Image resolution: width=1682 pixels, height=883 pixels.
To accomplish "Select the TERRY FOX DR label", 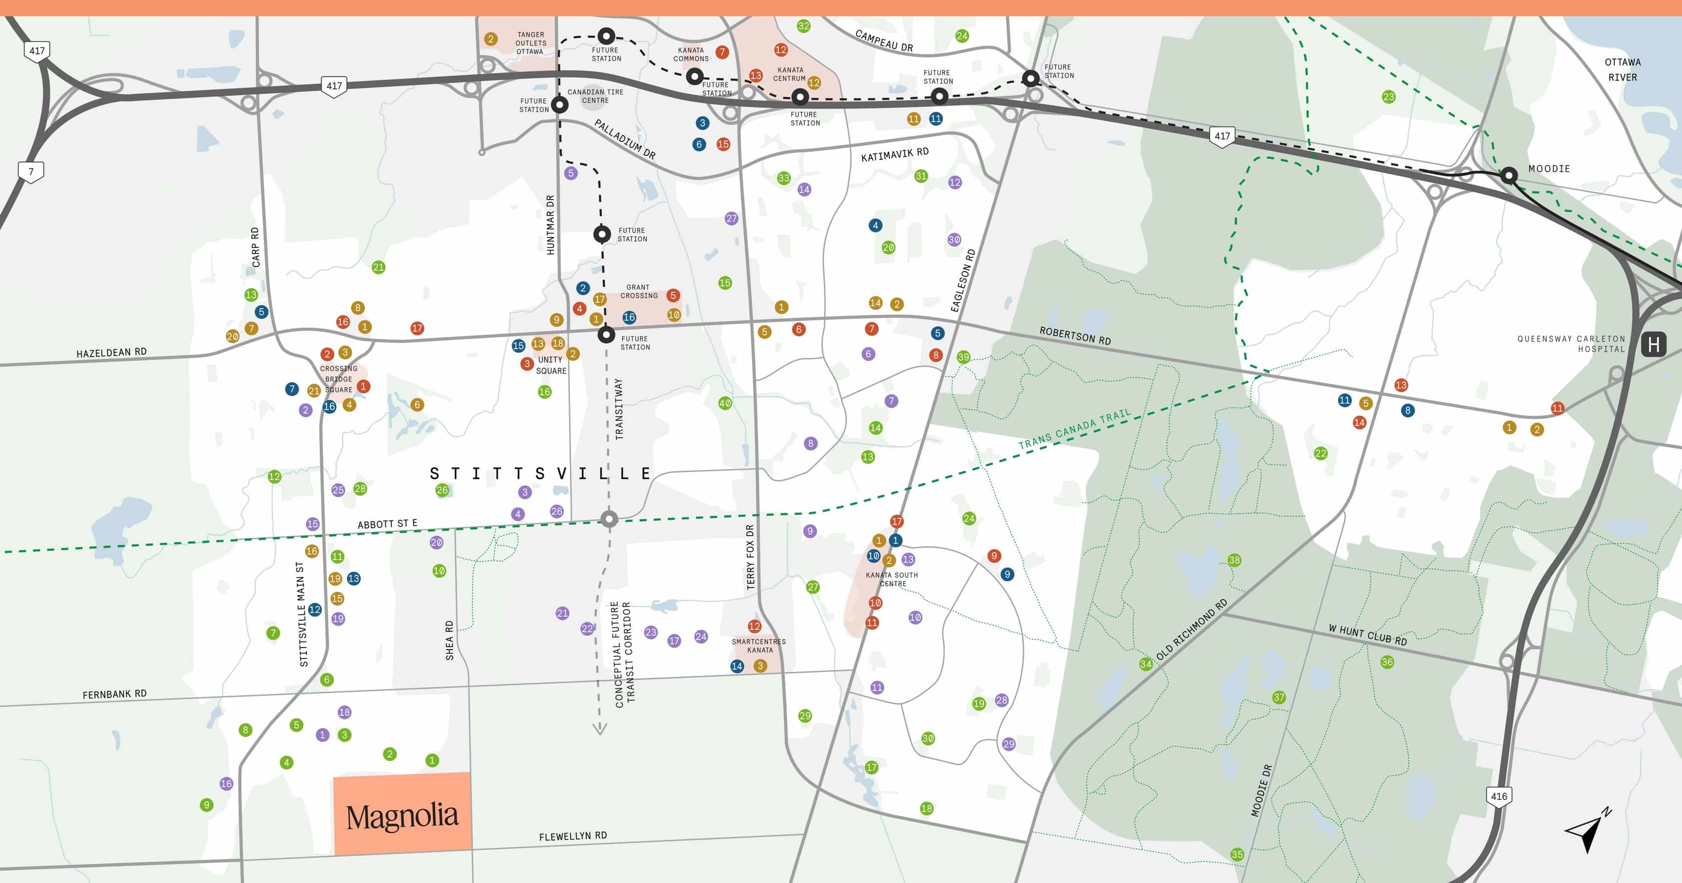I will (x=750, y=557).
